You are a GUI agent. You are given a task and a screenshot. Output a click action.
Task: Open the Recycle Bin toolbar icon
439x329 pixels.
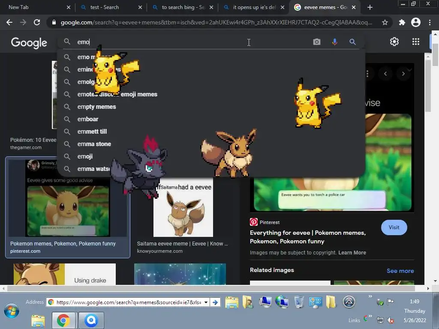click(x=299, y=302)
